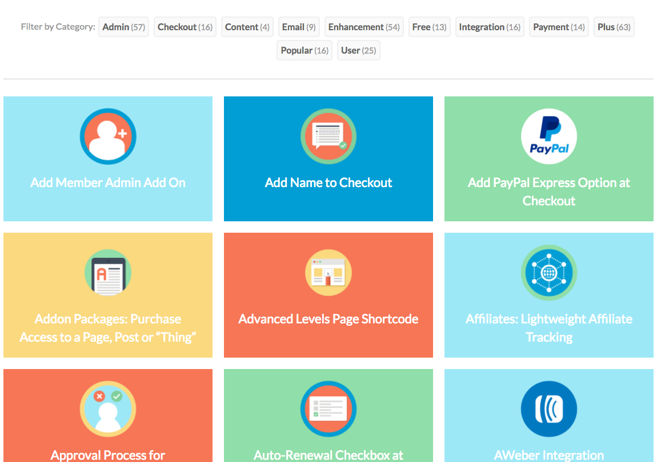Click the Approval Process user icon
Screen dimensions: 657x462
pos(108,409)
